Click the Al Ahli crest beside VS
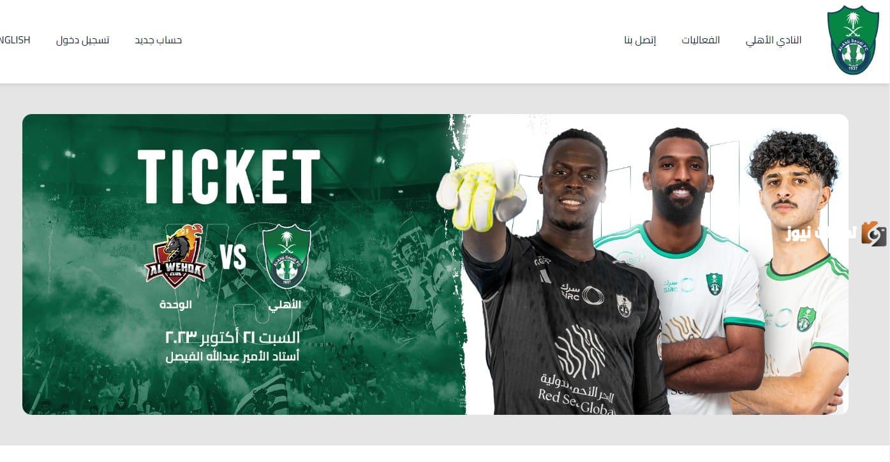890x462 pixels. pos(286,256)
